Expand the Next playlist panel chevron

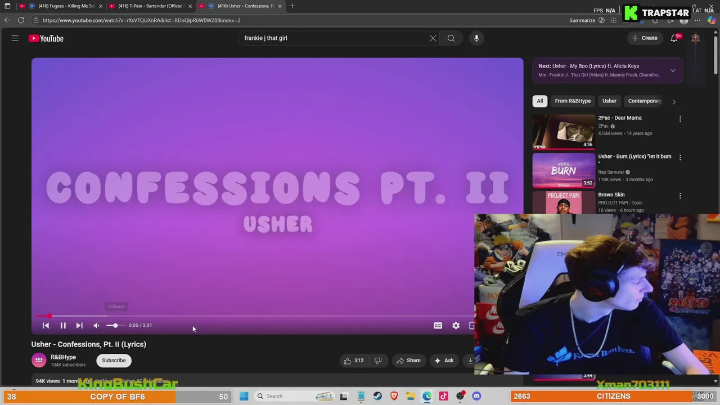tap(673, 70)
